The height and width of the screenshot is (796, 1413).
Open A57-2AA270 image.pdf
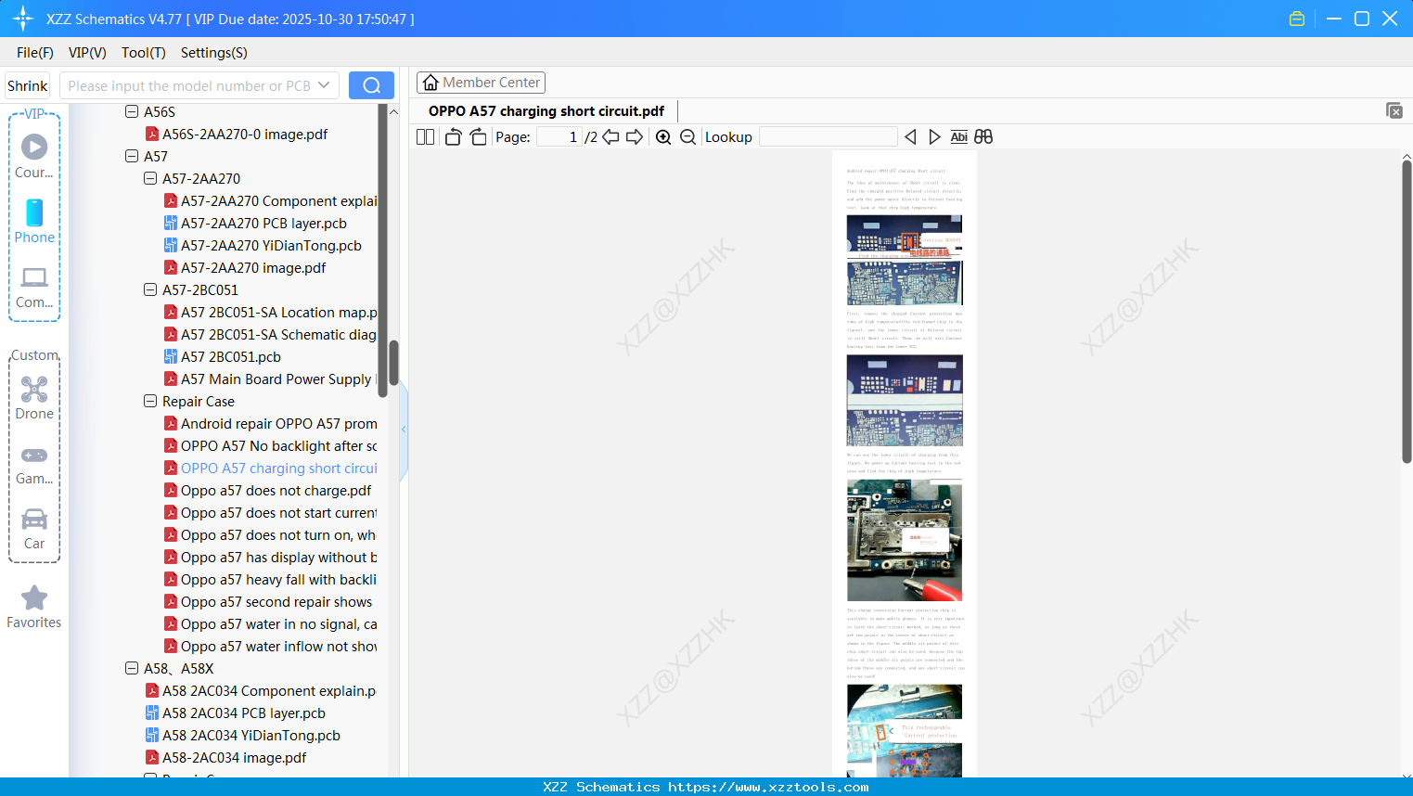click(x=253, y=267)
